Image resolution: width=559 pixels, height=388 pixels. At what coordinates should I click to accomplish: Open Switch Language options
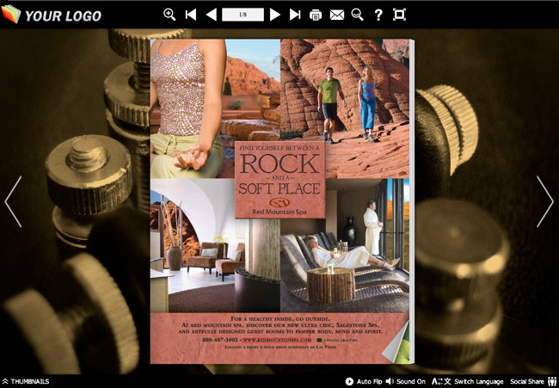coord(467,382)
